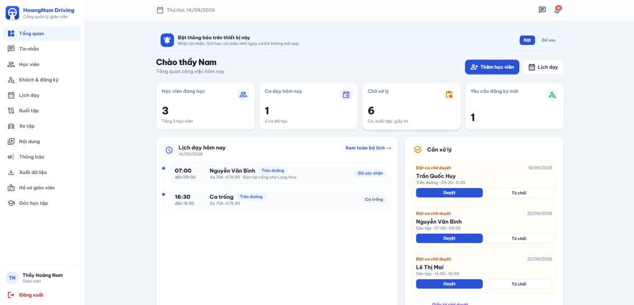The image size is (634, 305).
Task: Go to Nội dung in sidebar
Action: [42, 141]
